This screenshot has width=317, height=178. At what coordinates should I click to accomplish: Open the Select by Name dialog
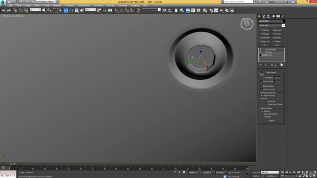tap(49, 10)
